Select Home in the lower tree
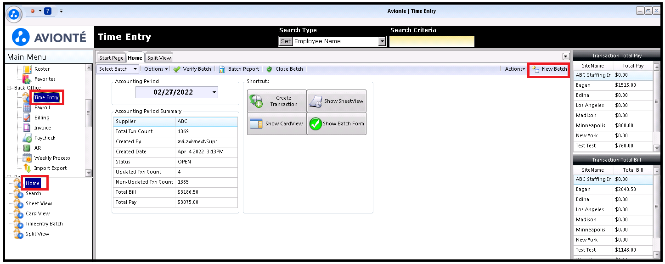This screenshot has height=264, width=665. 33,183
